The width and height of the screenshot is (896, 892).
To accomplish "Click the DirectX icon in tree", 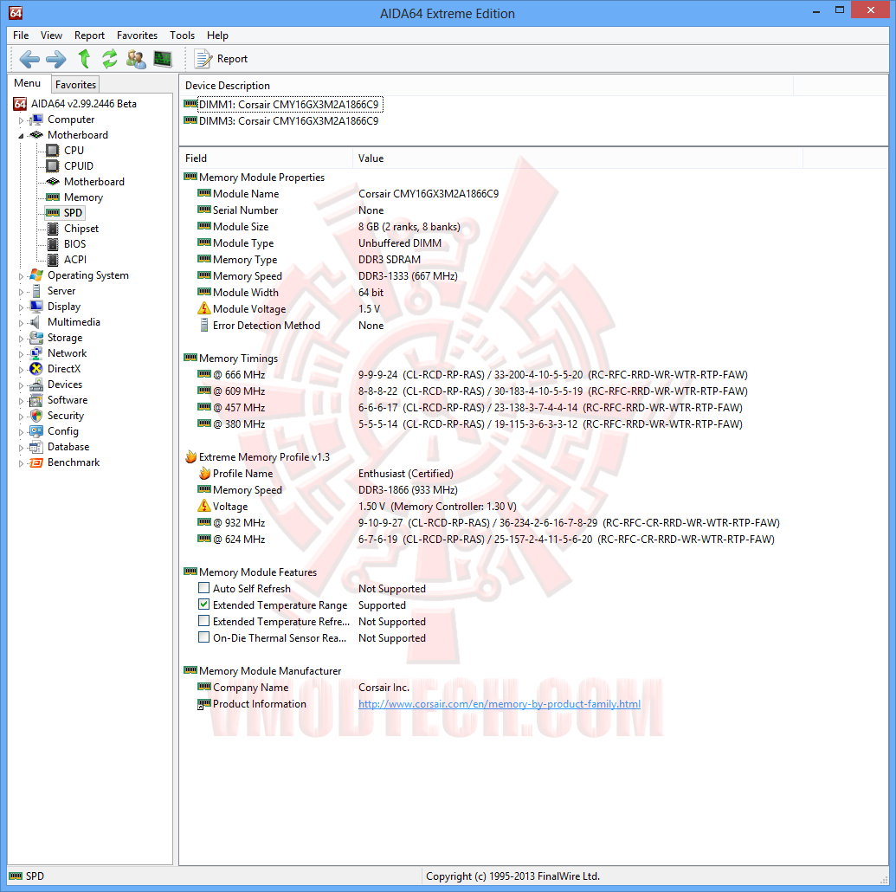I will tap(36, 369).
